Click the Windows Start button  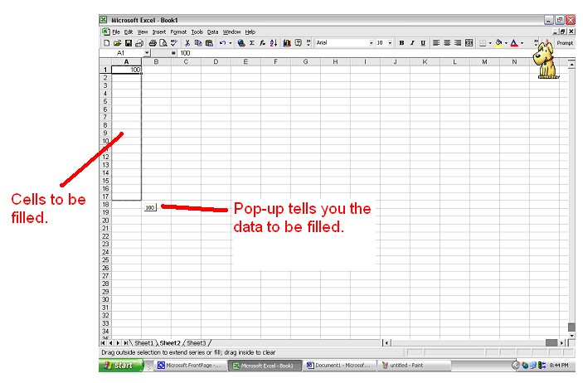121,366
